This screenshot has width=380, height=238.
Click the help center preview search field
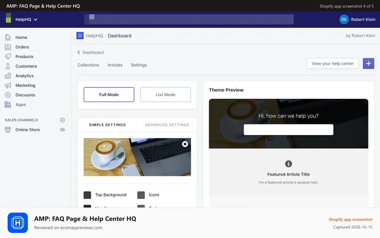[x=288, y=130]
